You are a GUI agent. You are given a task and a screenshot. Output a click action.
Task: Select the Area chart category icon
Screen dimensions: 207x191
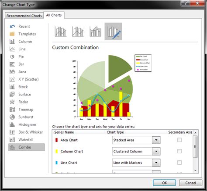pyautogui.click(x=12, y=72)
